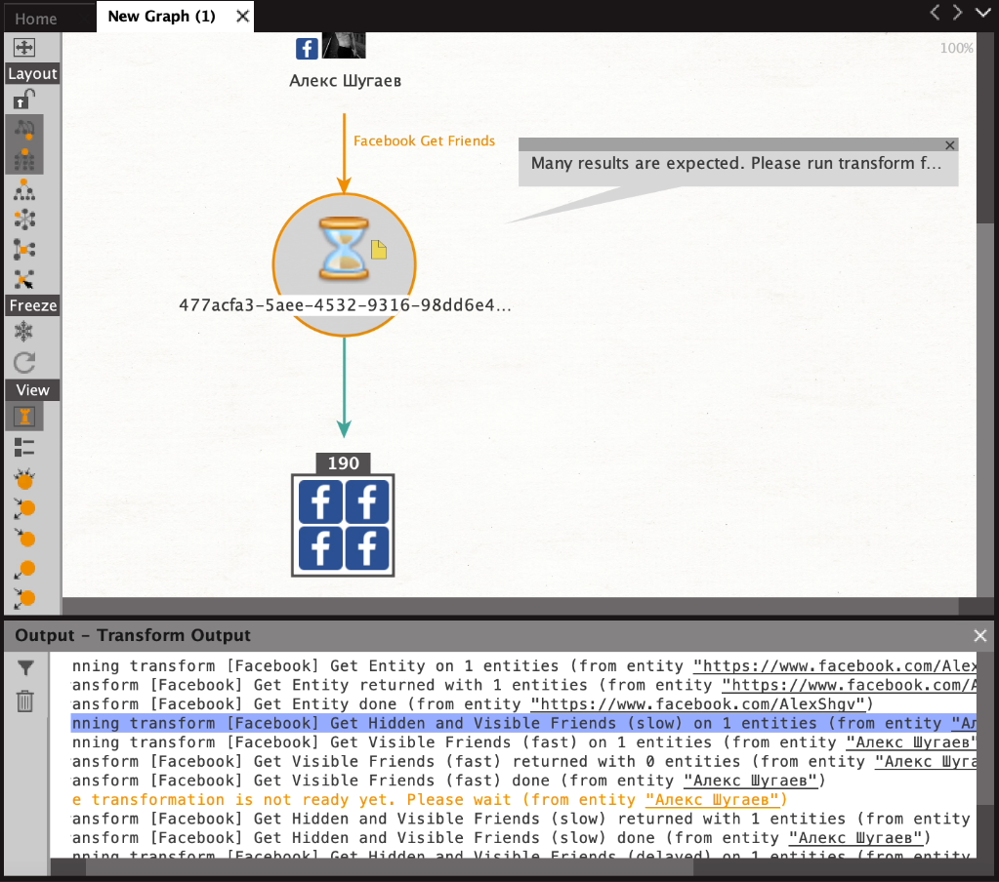This screenshot has width=999, height=882.
Task: Click the 477acfa3-5aee-4532 node label
Action: click(x=345, y=305)
